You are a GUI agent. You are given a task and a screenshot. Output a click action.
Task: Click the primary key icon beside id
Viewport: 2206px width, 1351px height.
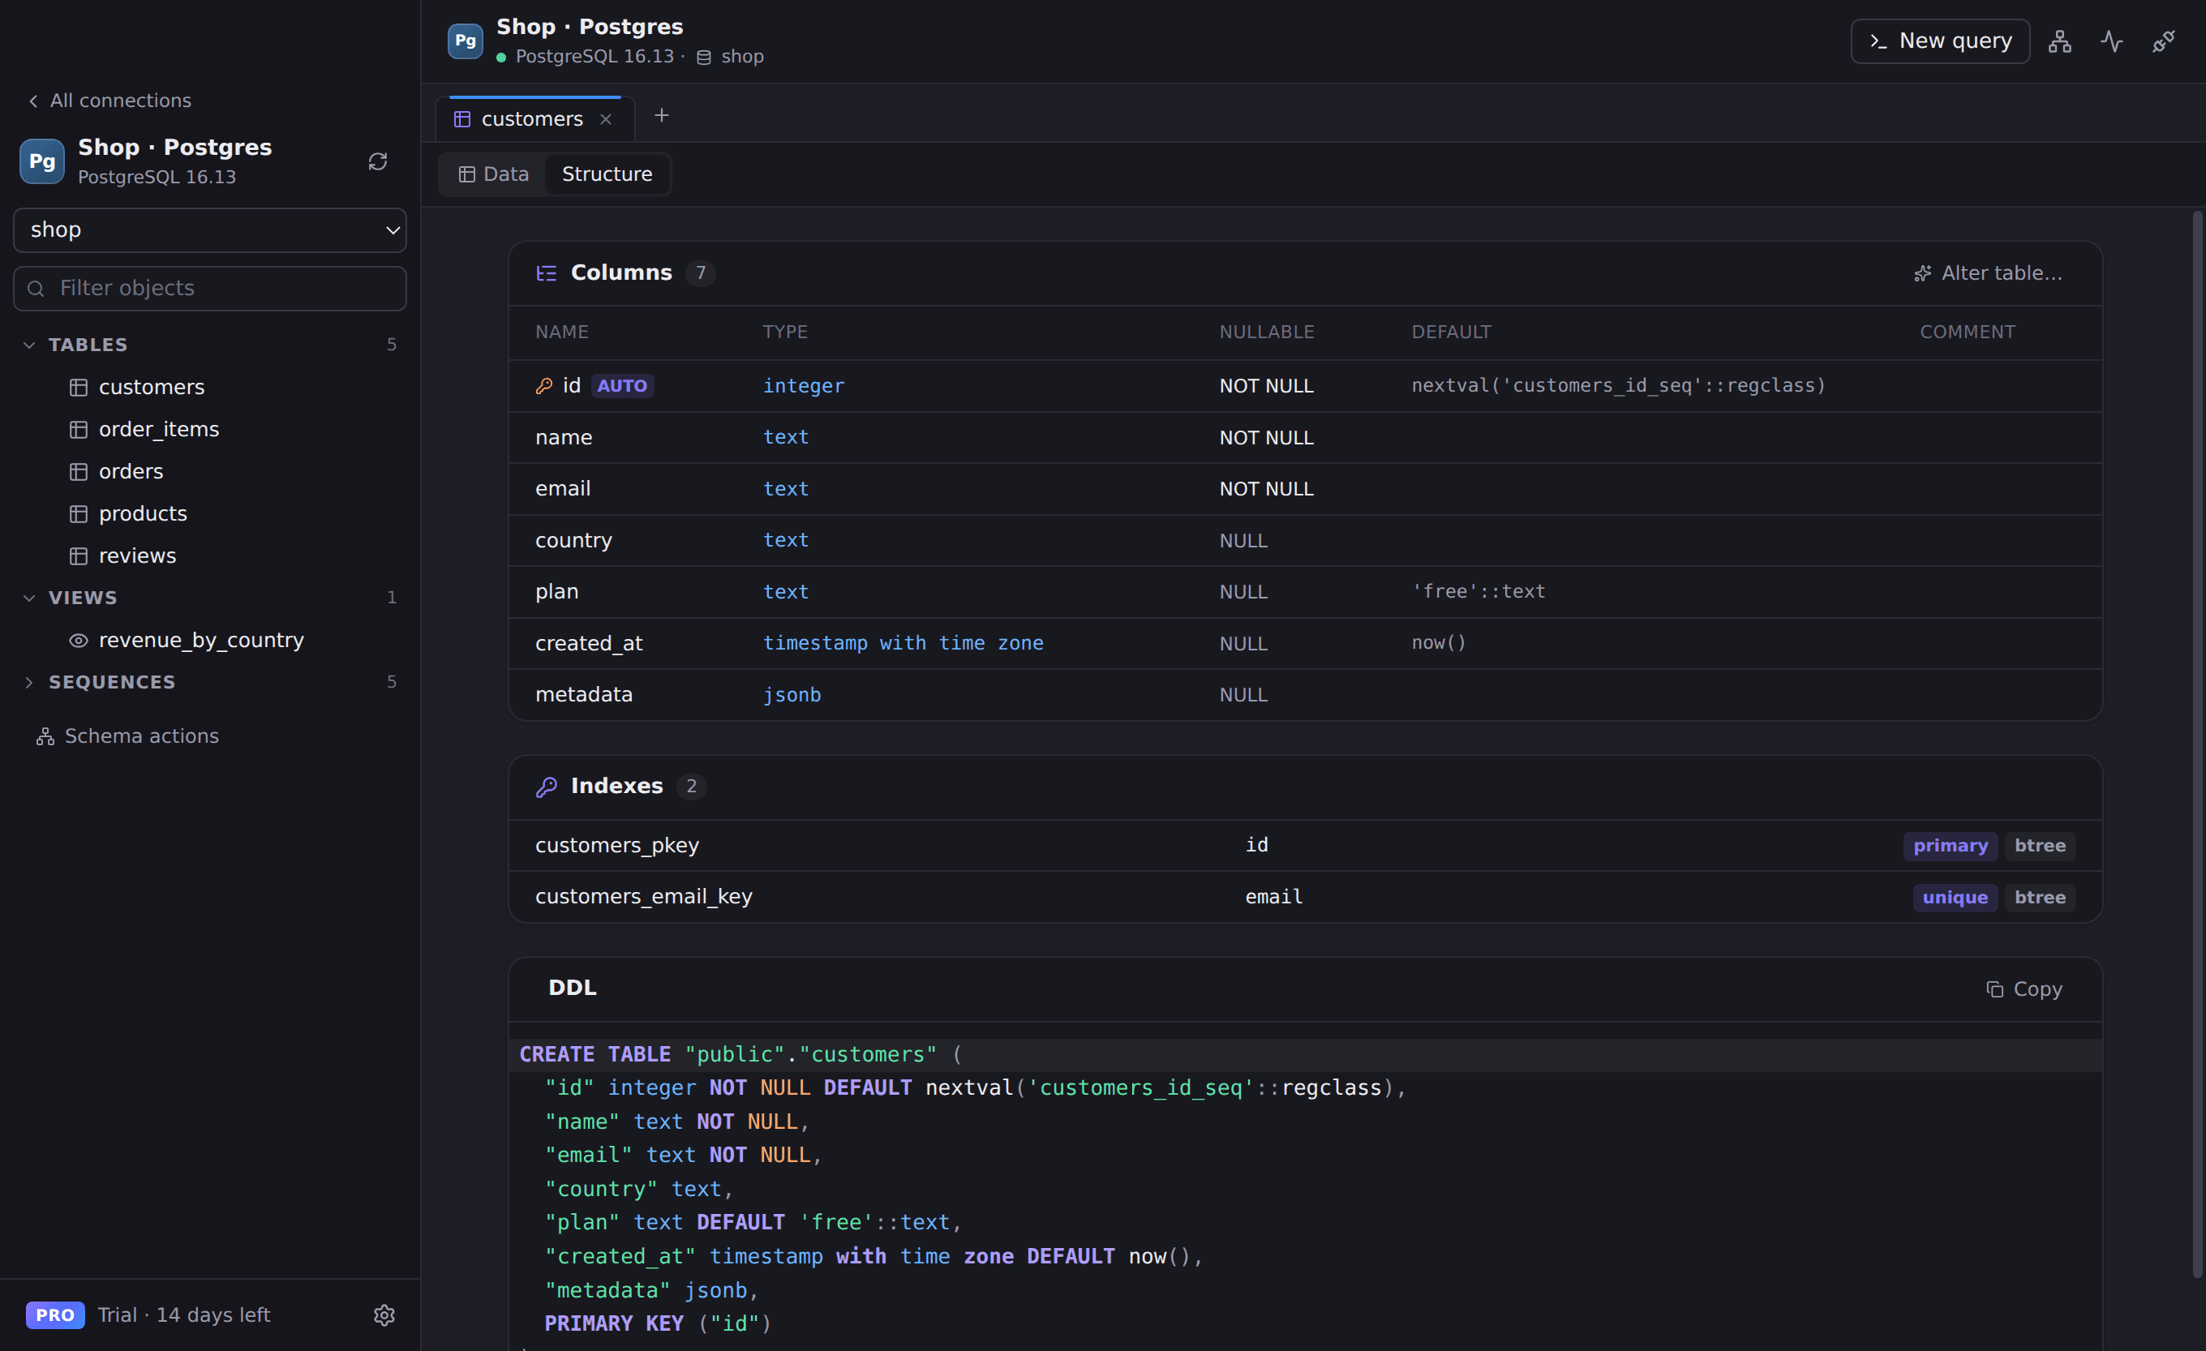click(x=544, y=386)
